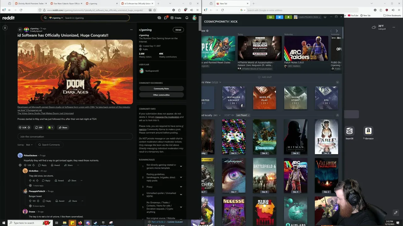Open the Other communities bookmark

click(x=162, y=95)
